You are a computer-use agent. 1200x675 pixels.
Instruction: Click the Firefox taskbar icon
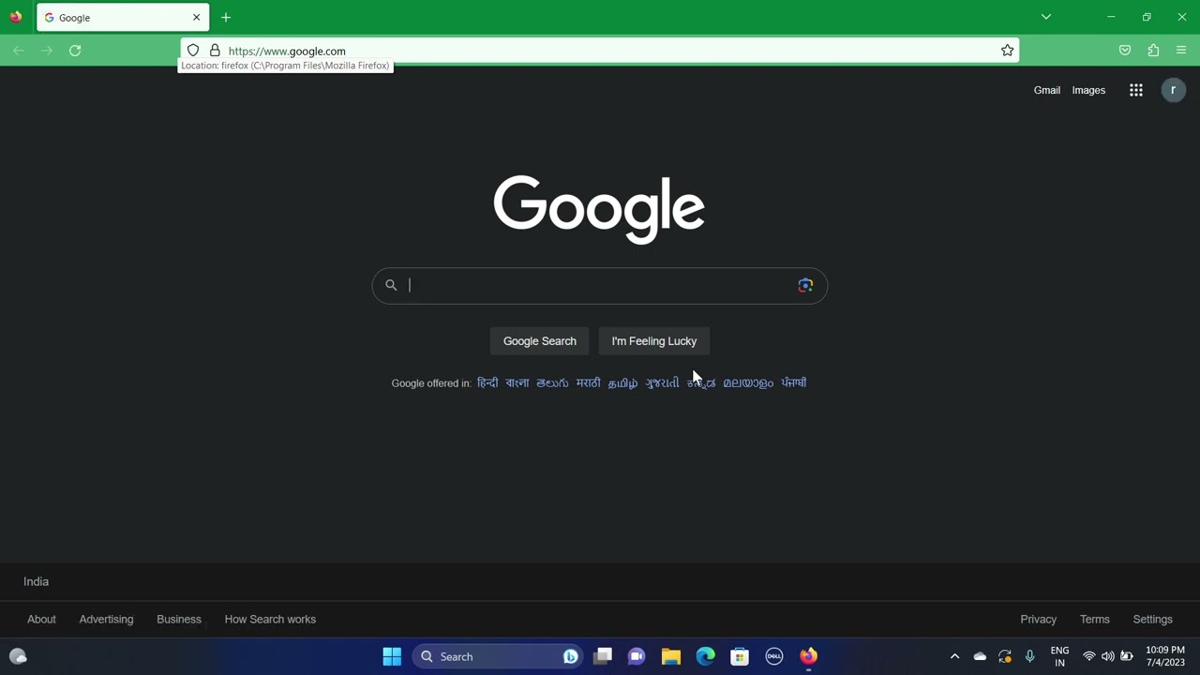[808, 656]
